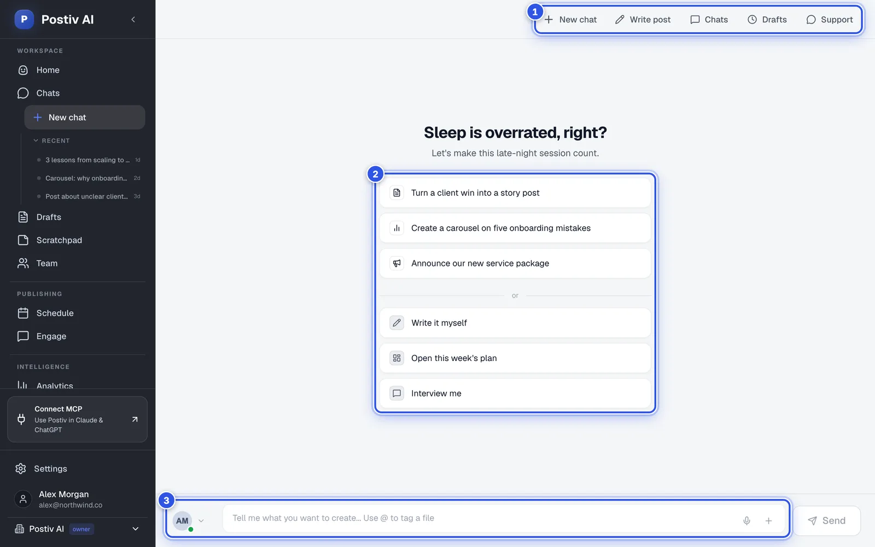Click the grid icon on Open this week's plan

(397, 358)
